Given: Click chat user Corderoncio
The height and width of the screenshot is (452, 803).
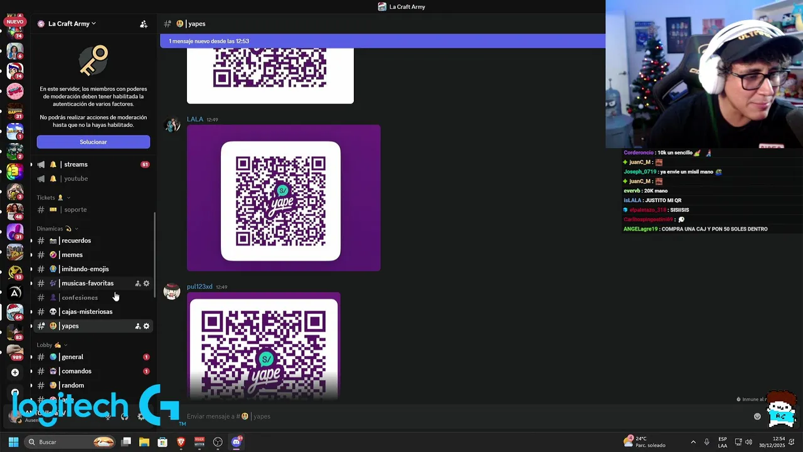Looking at the screenshot, I should tap(639, 153).
